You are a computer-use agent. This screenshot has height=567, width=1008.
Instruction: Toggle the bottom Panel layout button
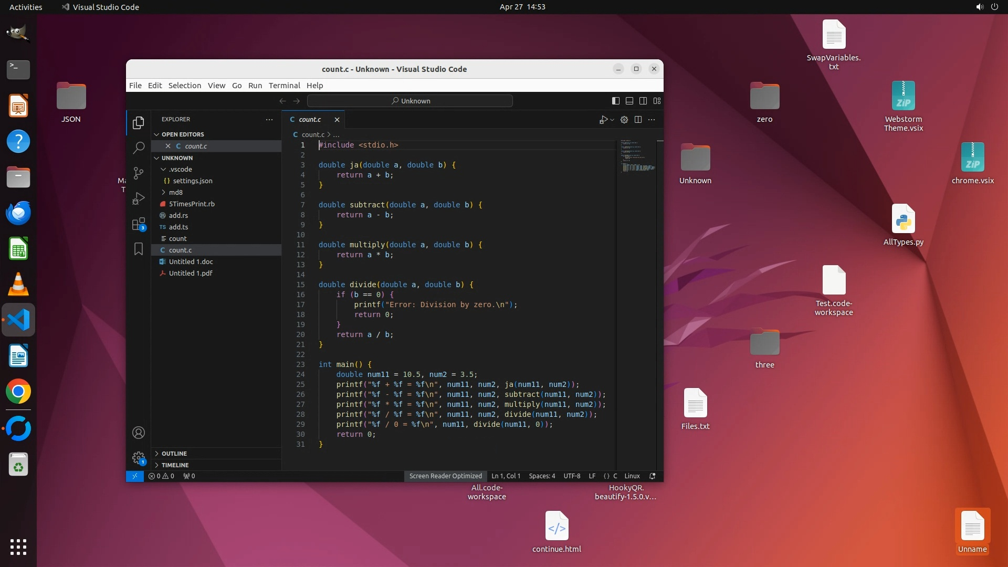(x=629, y=101)
